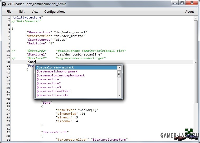Click autocomplete list scroll up arrow
The height and width of the screenshot is (143, 200).
[119, 68]
